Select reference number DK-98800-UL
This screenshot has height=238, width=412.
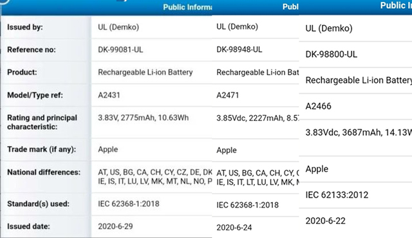(331, 54)
